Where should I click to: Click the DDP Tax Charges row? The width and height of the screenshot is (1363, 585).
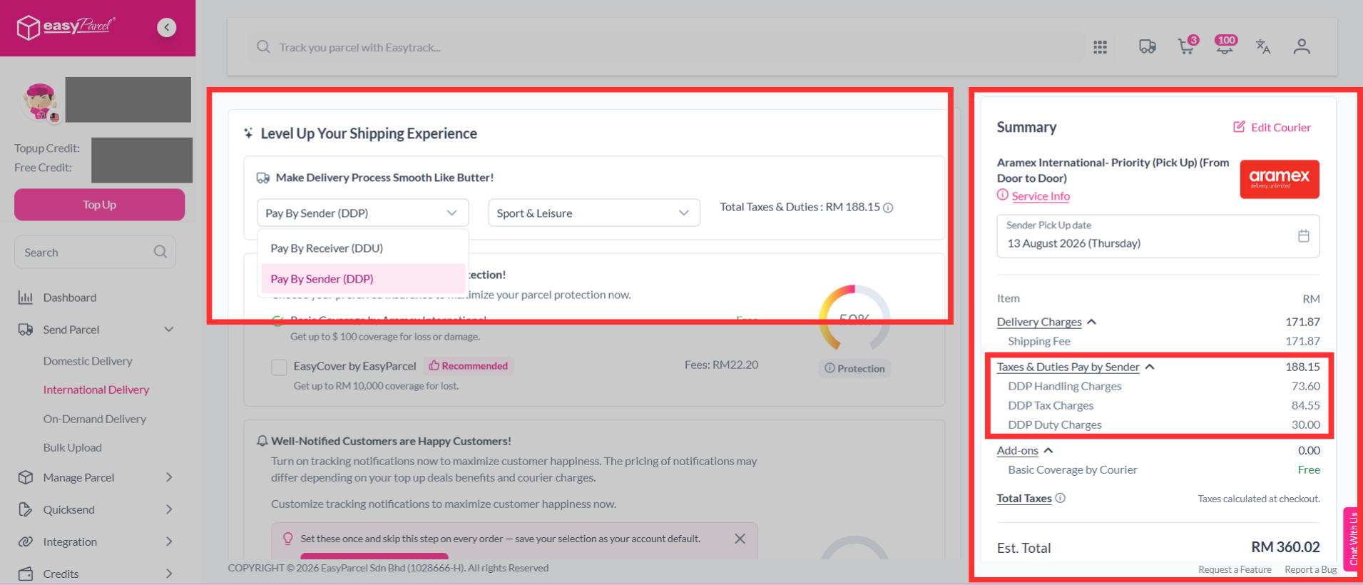[x=1163, y=405]
